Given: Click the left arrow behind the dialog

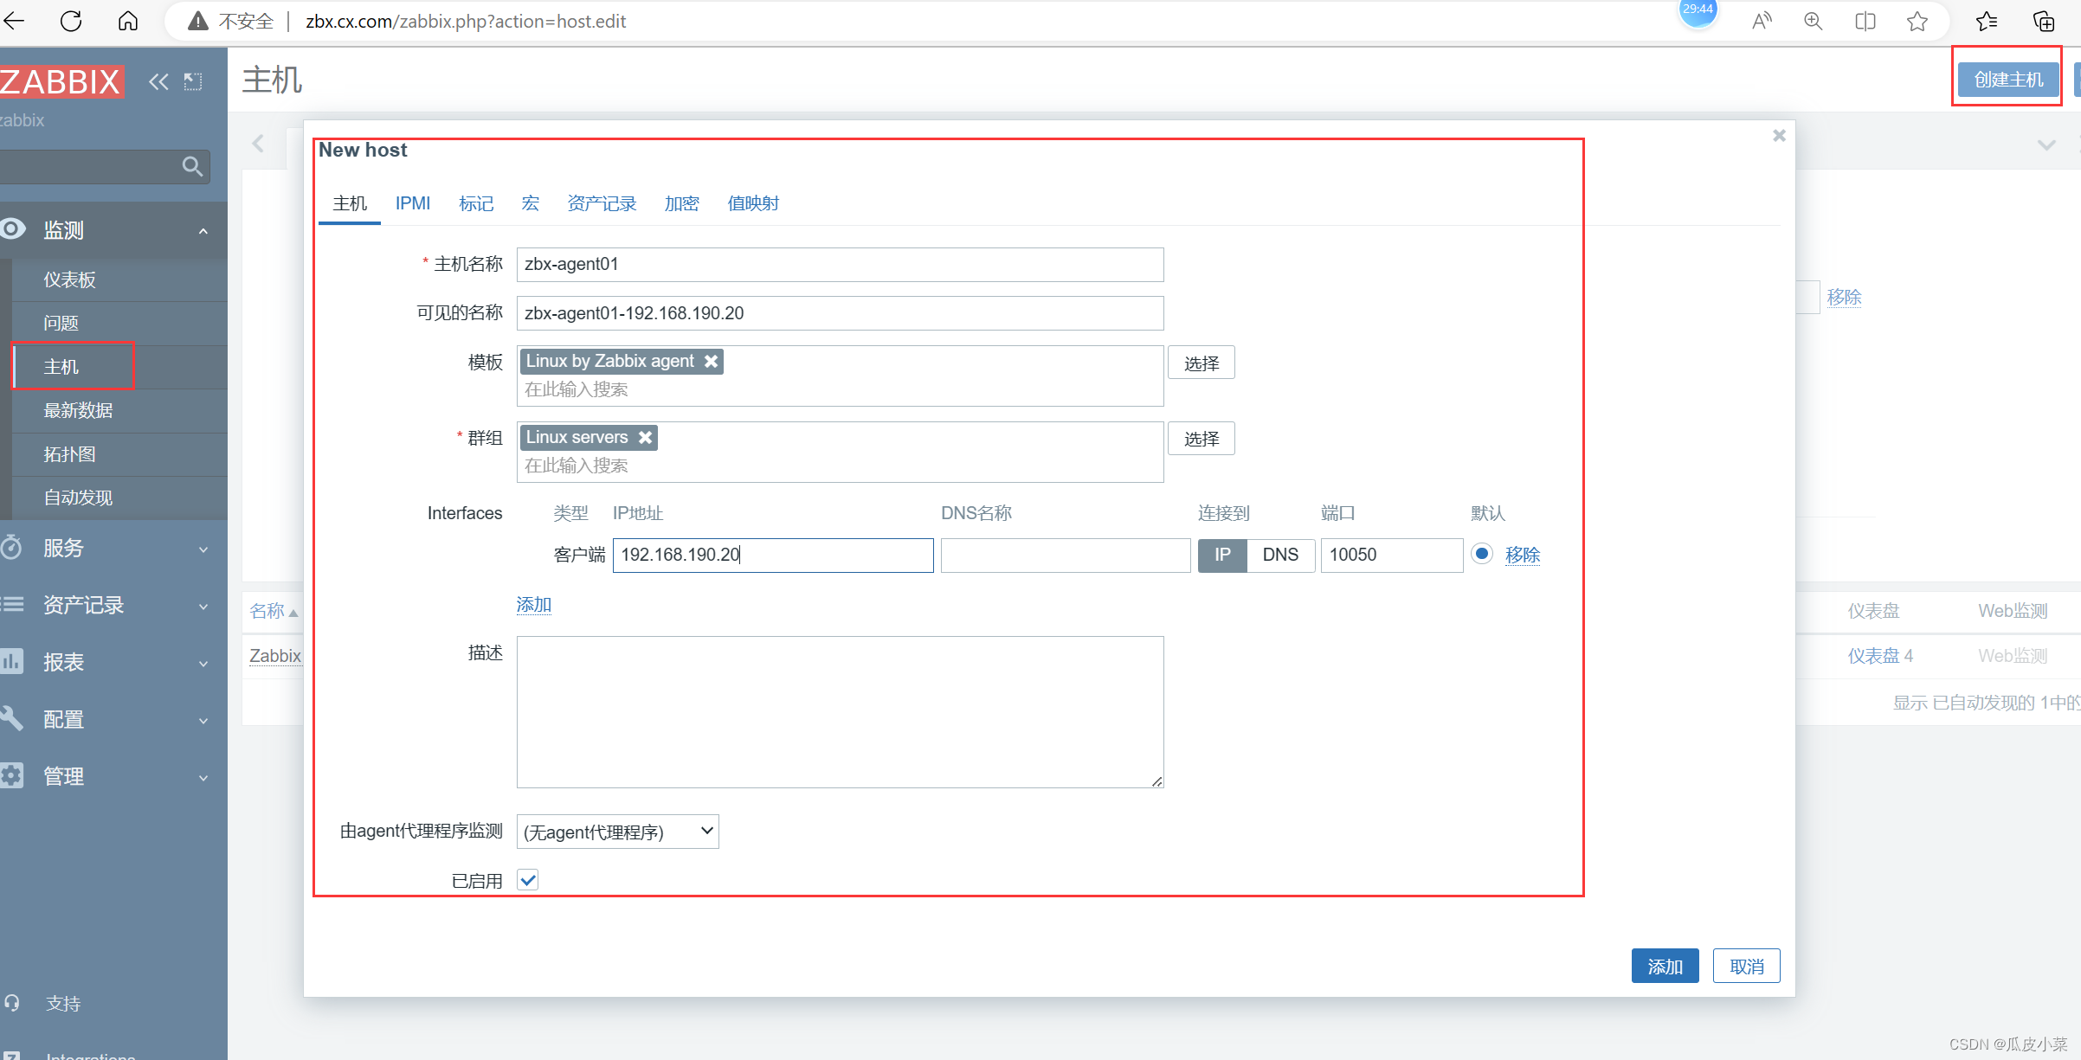Looking at the screenshot, I should (x=258, y=144).
